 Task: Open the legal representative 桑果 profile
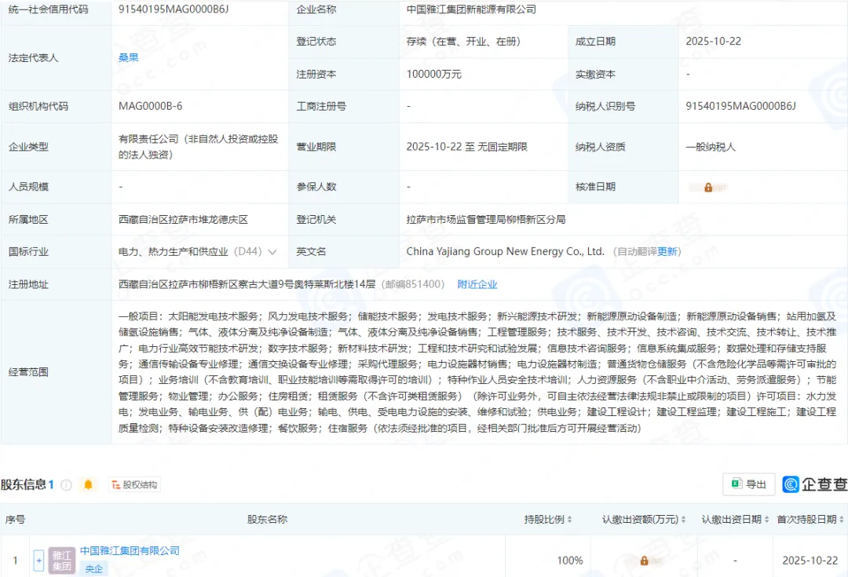tap(127, 57)
